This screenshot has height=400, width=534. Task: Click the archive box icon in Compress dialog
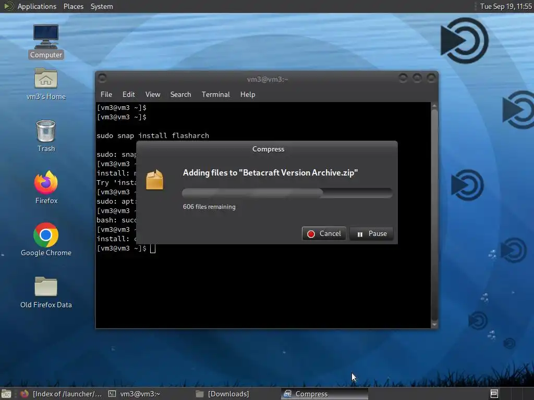click(154, 180)
